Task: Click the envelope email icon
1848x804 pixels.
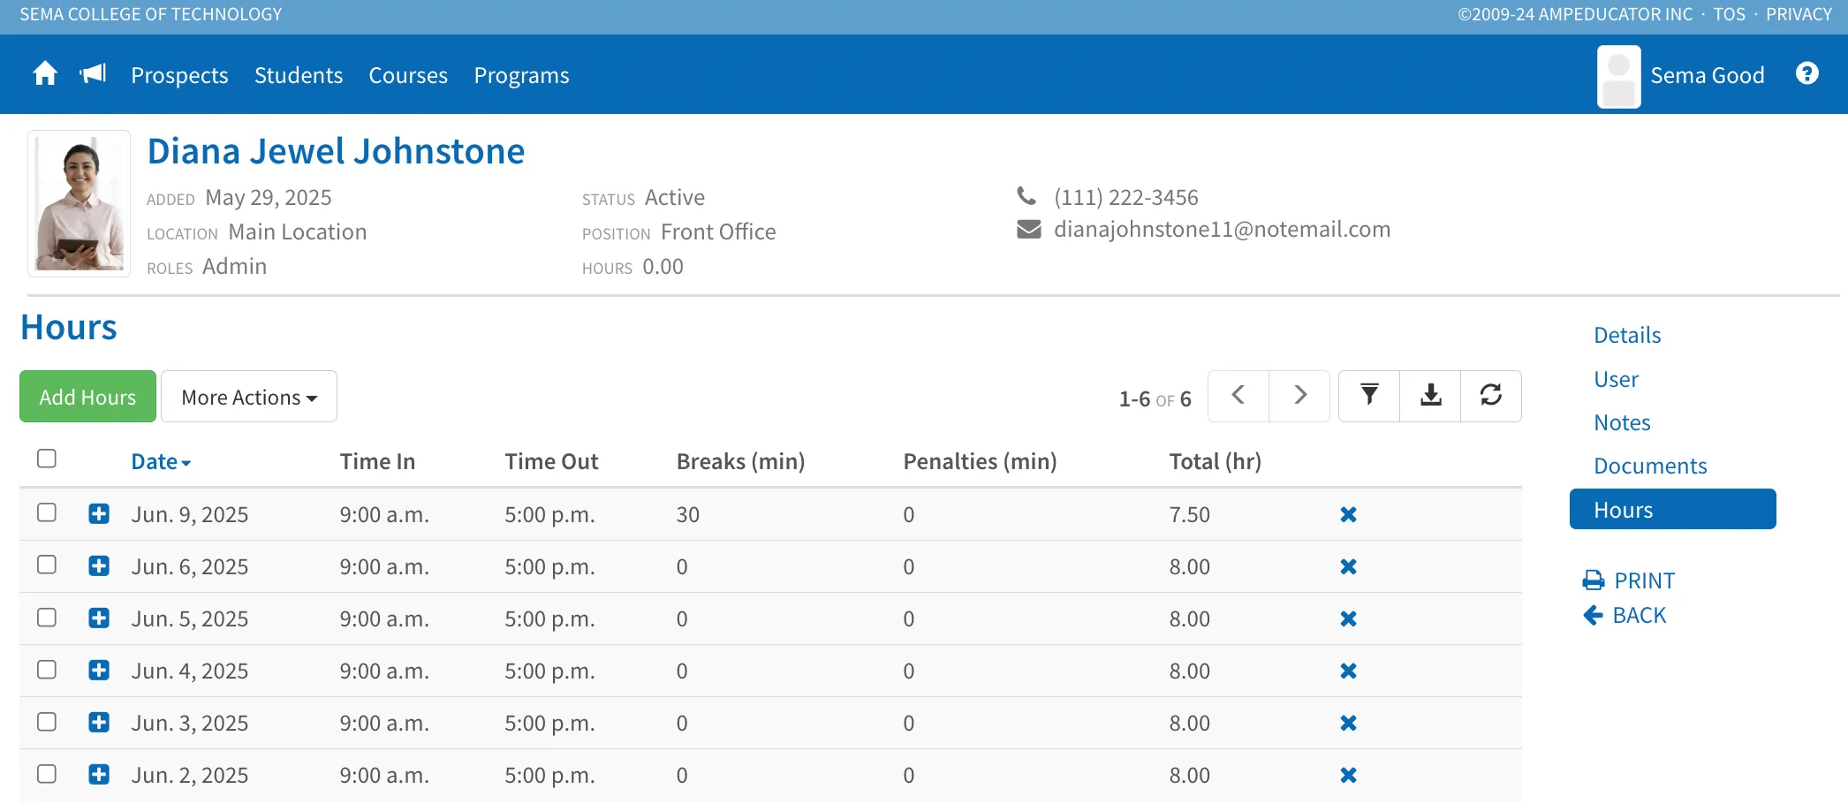Action: pos(1029,230)
